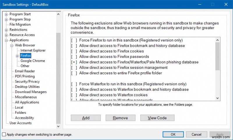This screenshot has height=140, width=233.
Task: Select Google Chrome in the tree
Action: (x=33, y=61)
